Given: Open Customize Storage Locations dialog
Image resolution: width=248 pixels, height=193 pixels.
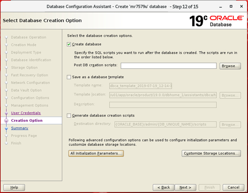Looking at the screenshot, I should [x=211, y=153].
